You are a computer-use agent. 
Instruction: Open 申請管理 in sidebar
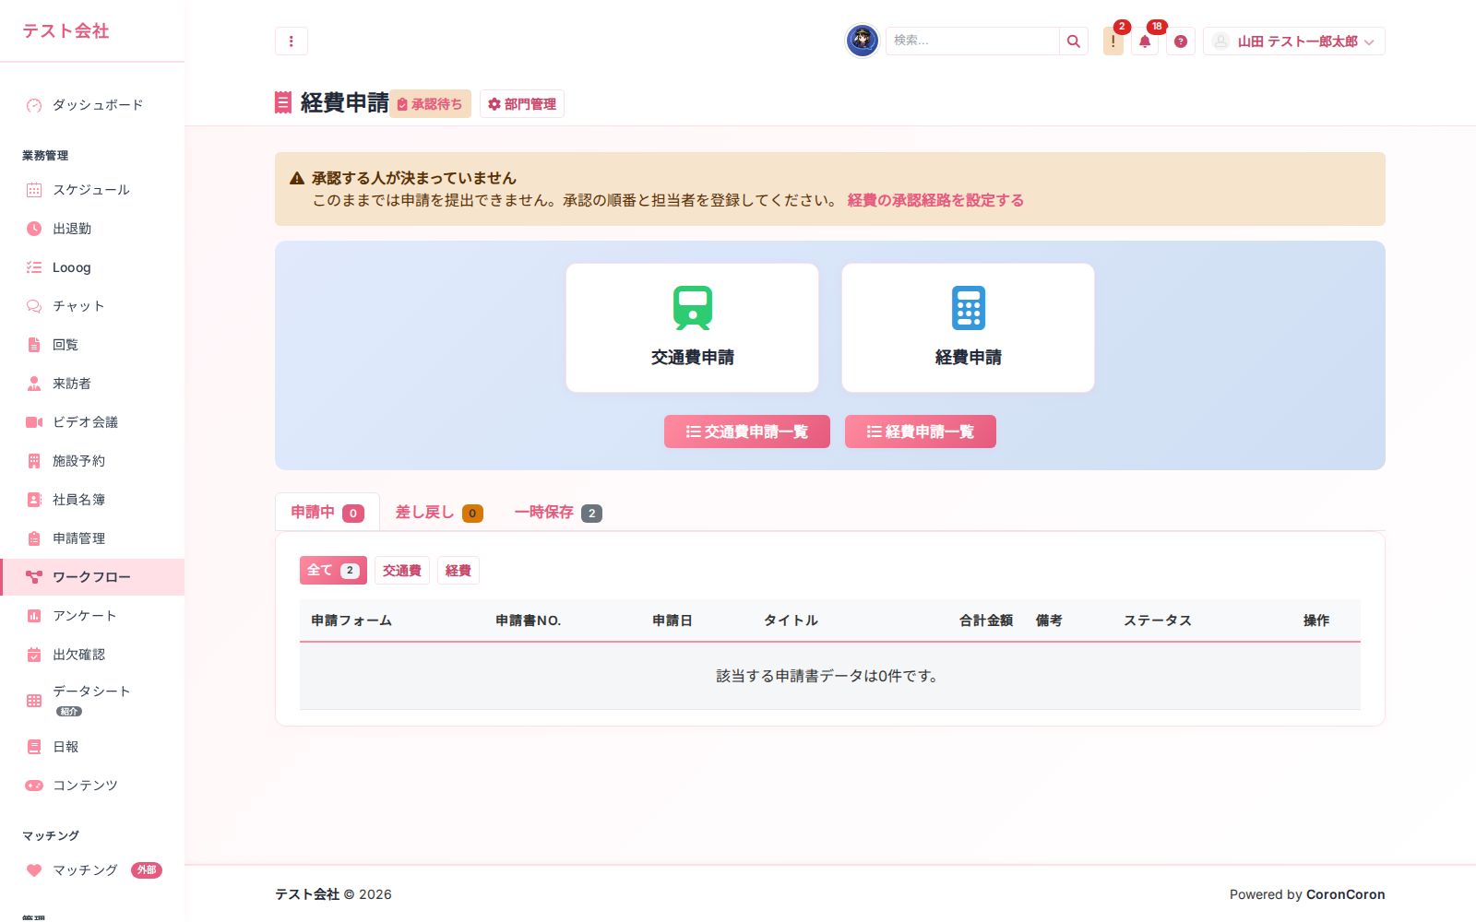tap(92, 538)
